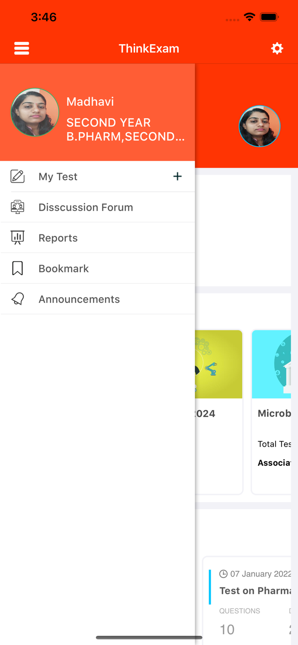Open the hamburger navigation menu

[x=22, y=48]
